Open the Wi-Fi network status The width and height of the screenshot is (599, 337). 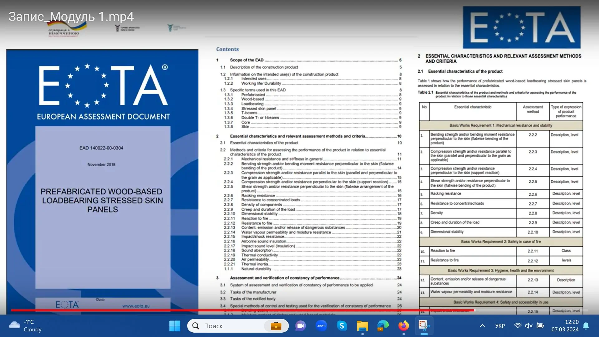click(518, 326)
